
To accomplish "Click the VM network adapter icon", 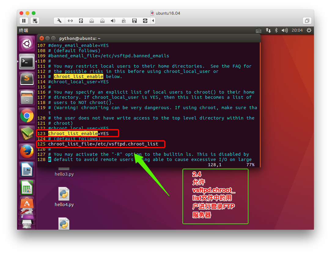I will 70,21.
